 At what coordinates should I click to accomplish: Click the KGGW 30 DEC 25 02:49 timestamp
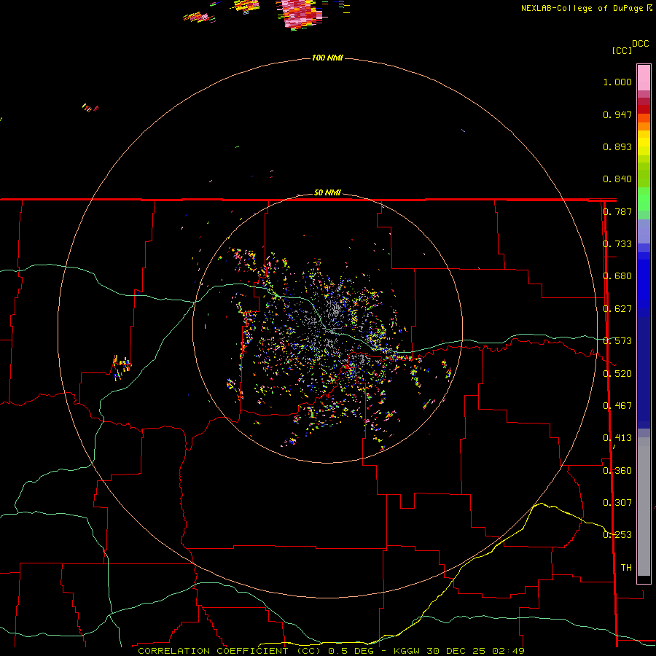459,651
